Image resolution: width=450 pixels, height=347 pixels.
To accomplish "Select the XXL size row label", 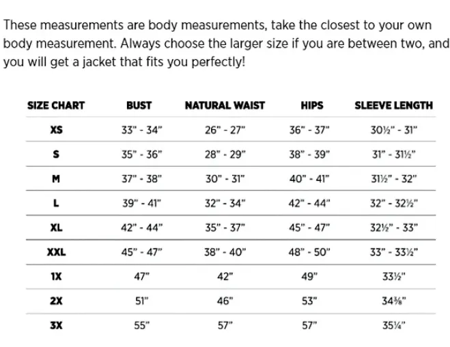I will [56, 252].
